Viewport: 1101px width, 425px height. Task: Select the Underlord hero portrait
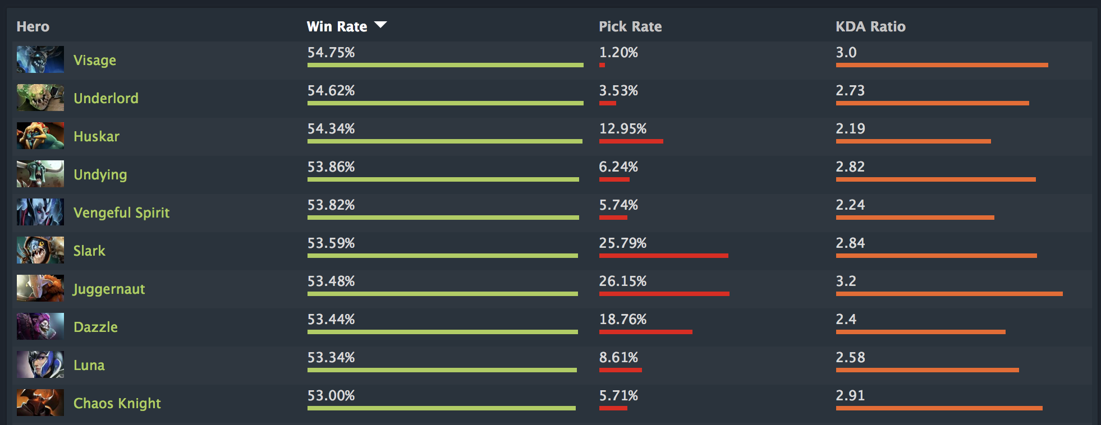click(40, 98)
